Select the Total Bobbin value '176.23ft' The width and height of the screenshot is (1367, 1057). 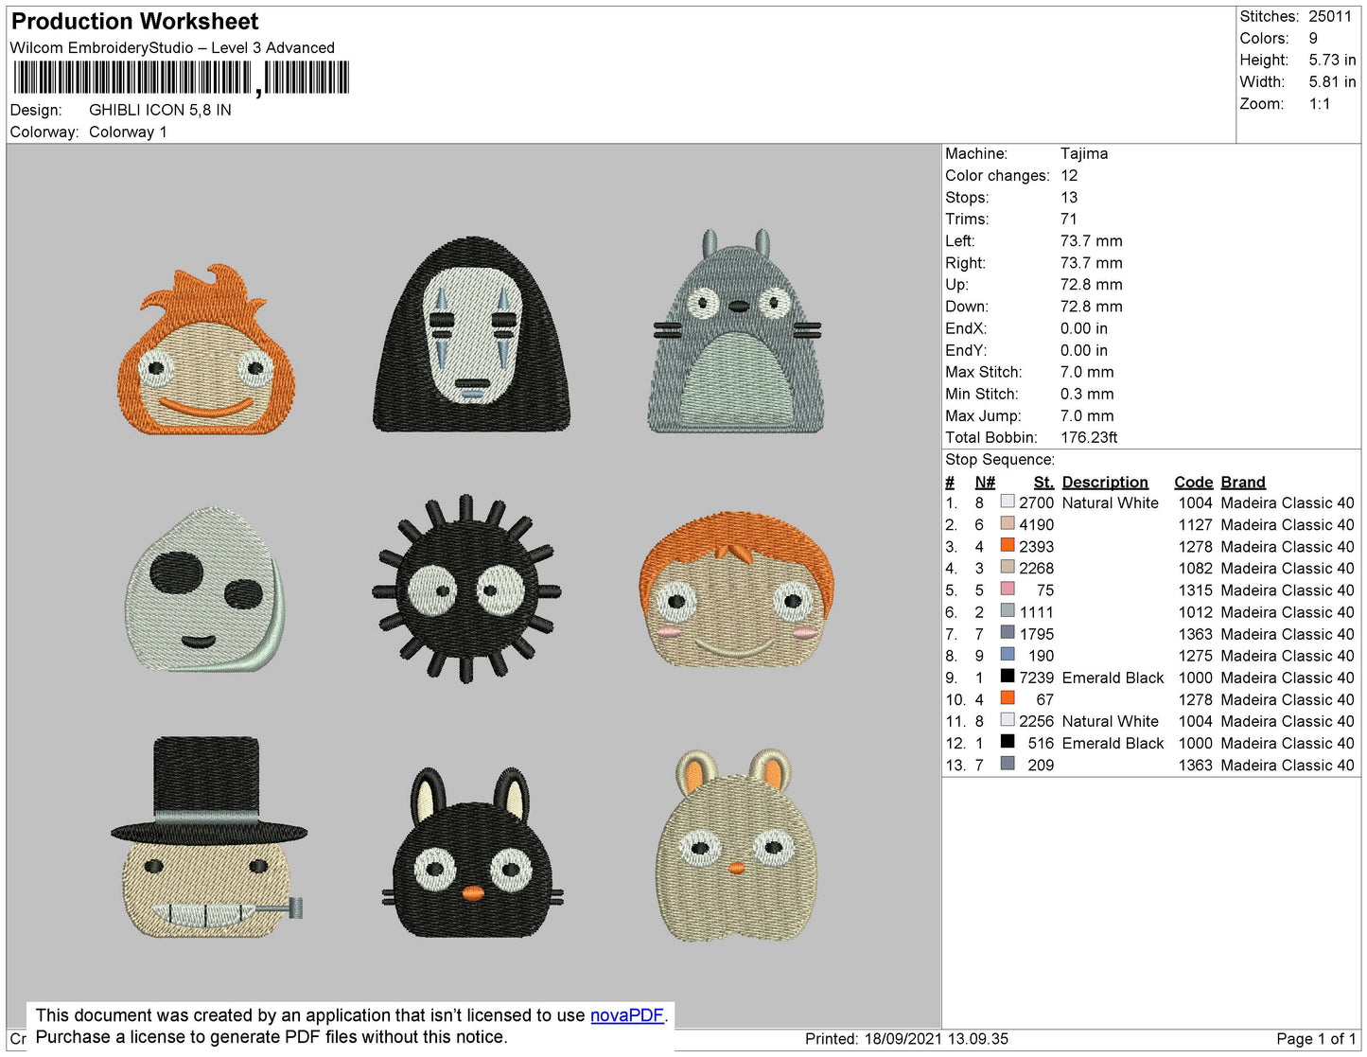[x=1089, y=437]
